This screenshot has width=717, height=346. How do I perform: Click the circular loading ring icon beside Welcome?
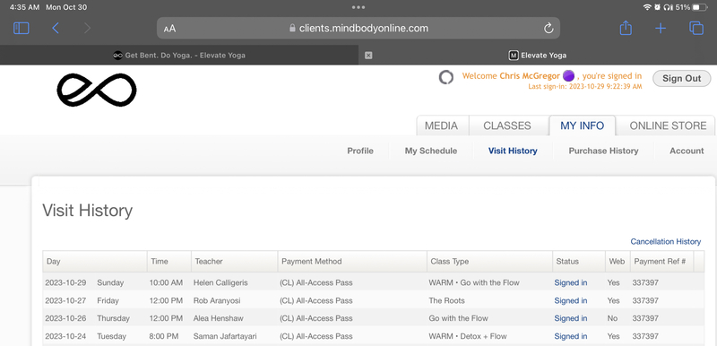point(445,77)
